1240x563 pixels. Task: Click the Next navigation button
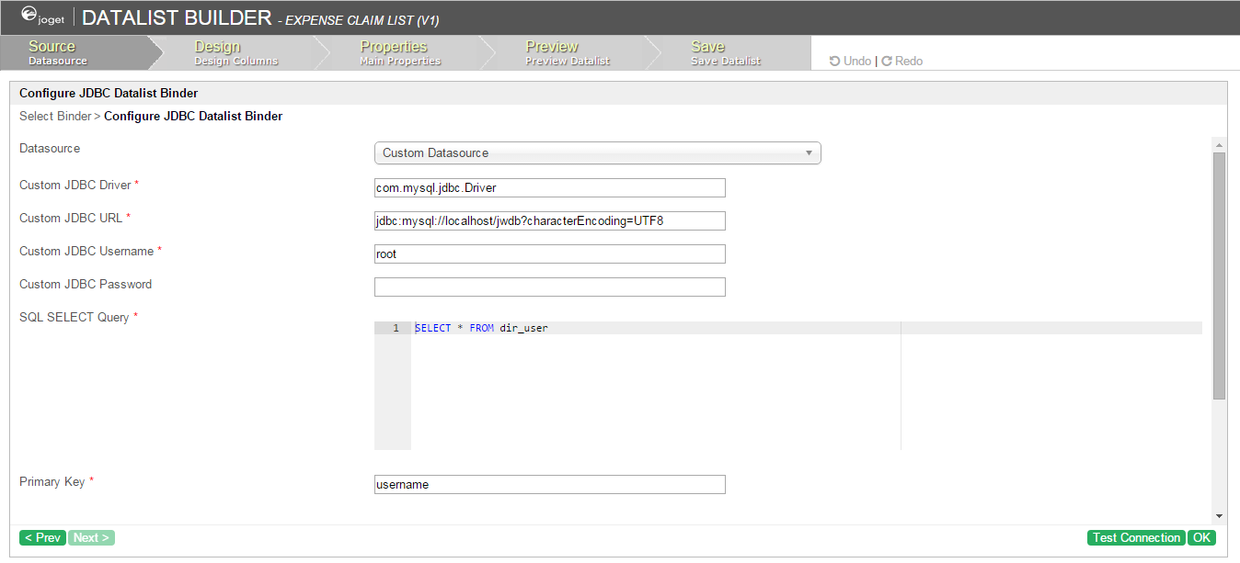91,538
